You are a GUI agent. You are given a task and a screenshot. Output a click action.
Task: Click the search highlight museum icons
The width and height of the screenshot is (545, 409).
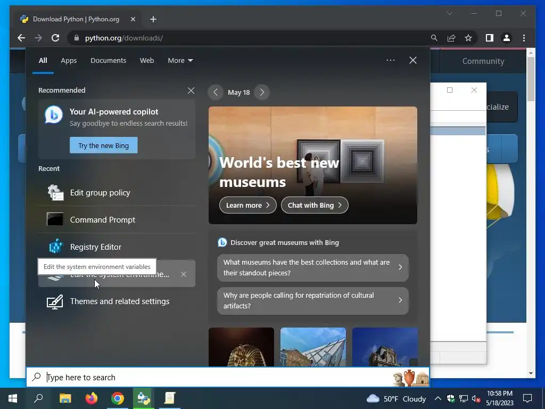410,378
